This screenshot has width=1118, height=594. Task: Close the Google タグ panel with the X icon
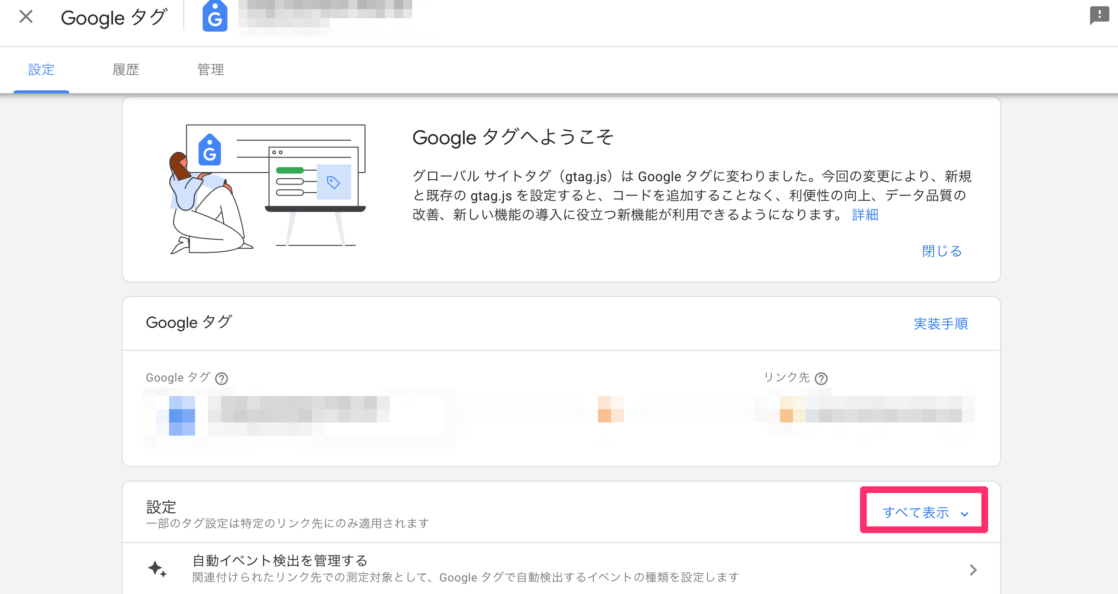click(26, 17)
